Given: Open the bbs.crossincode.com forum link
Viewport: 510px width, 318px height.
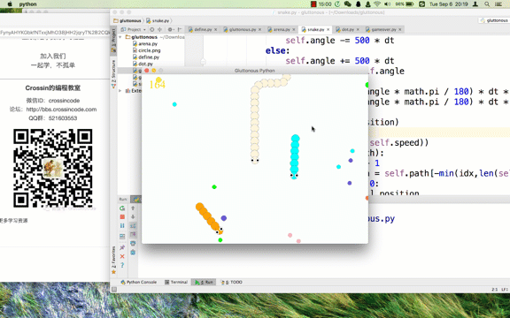Looking at the screenshot, I should 61,110.
